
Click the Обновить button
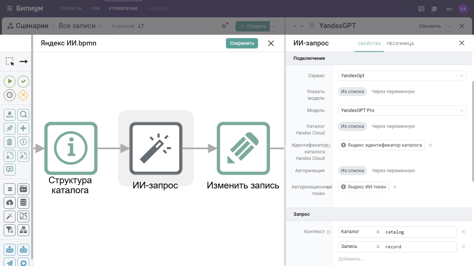pos(430,26)
